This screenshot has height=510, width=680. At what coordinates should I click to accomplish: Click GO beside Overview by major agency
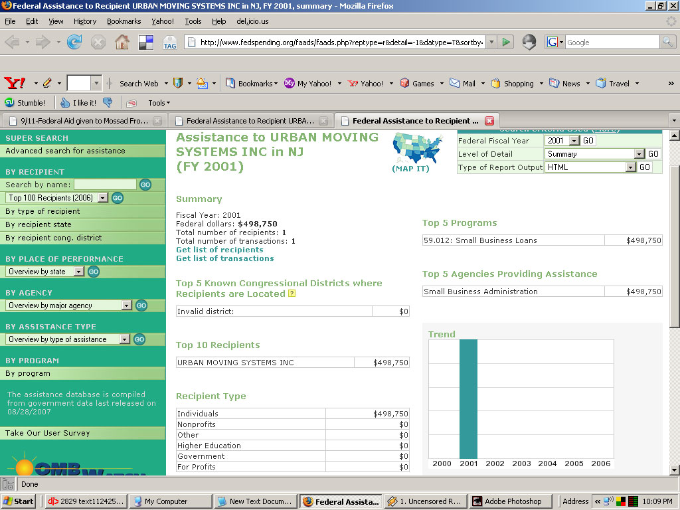pyautogui.click(x=141, y=305)
